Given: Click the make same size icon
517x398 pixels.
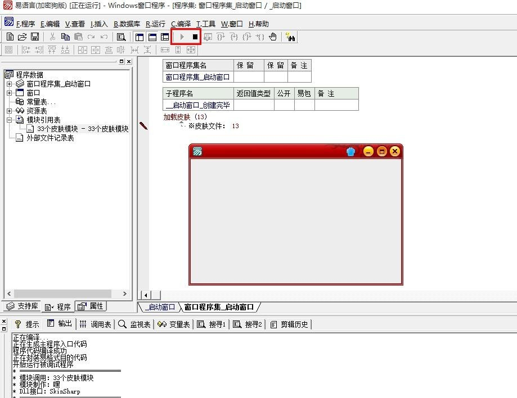Looking at the screenshot, I should coord(191,49).
